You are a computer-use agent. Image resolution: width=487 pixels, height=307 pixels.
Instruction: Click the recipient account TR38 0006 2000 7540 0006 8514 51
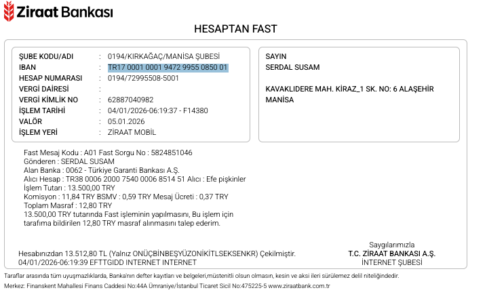point(125,179)
